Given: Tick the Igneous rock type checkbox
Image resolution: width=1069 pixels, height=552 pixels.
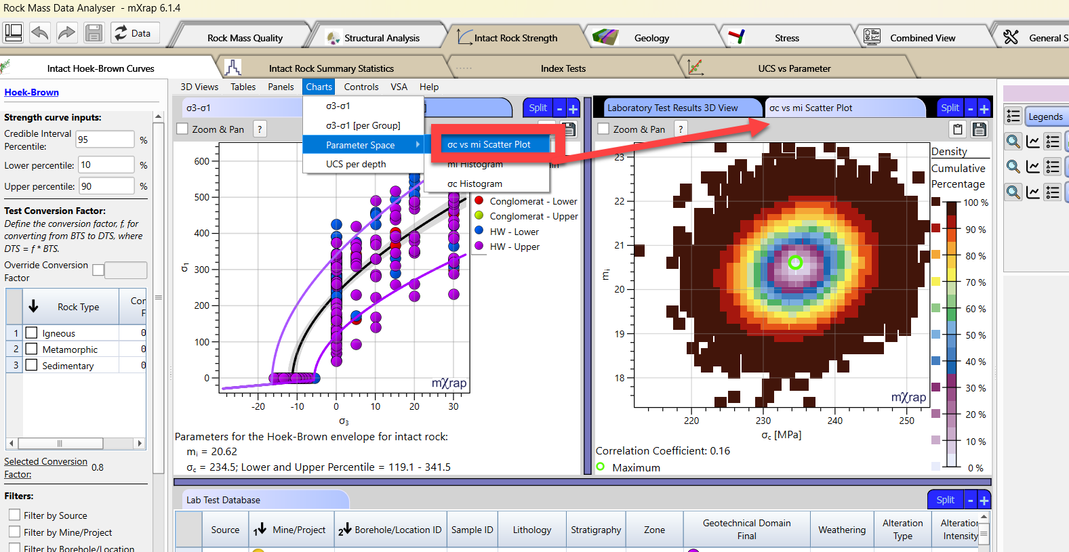Looking at the screenshot, I should click(31, 333).
